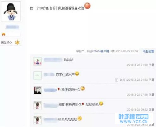
Task: Collapse replies with 收起回复
Action: (148, 51)
